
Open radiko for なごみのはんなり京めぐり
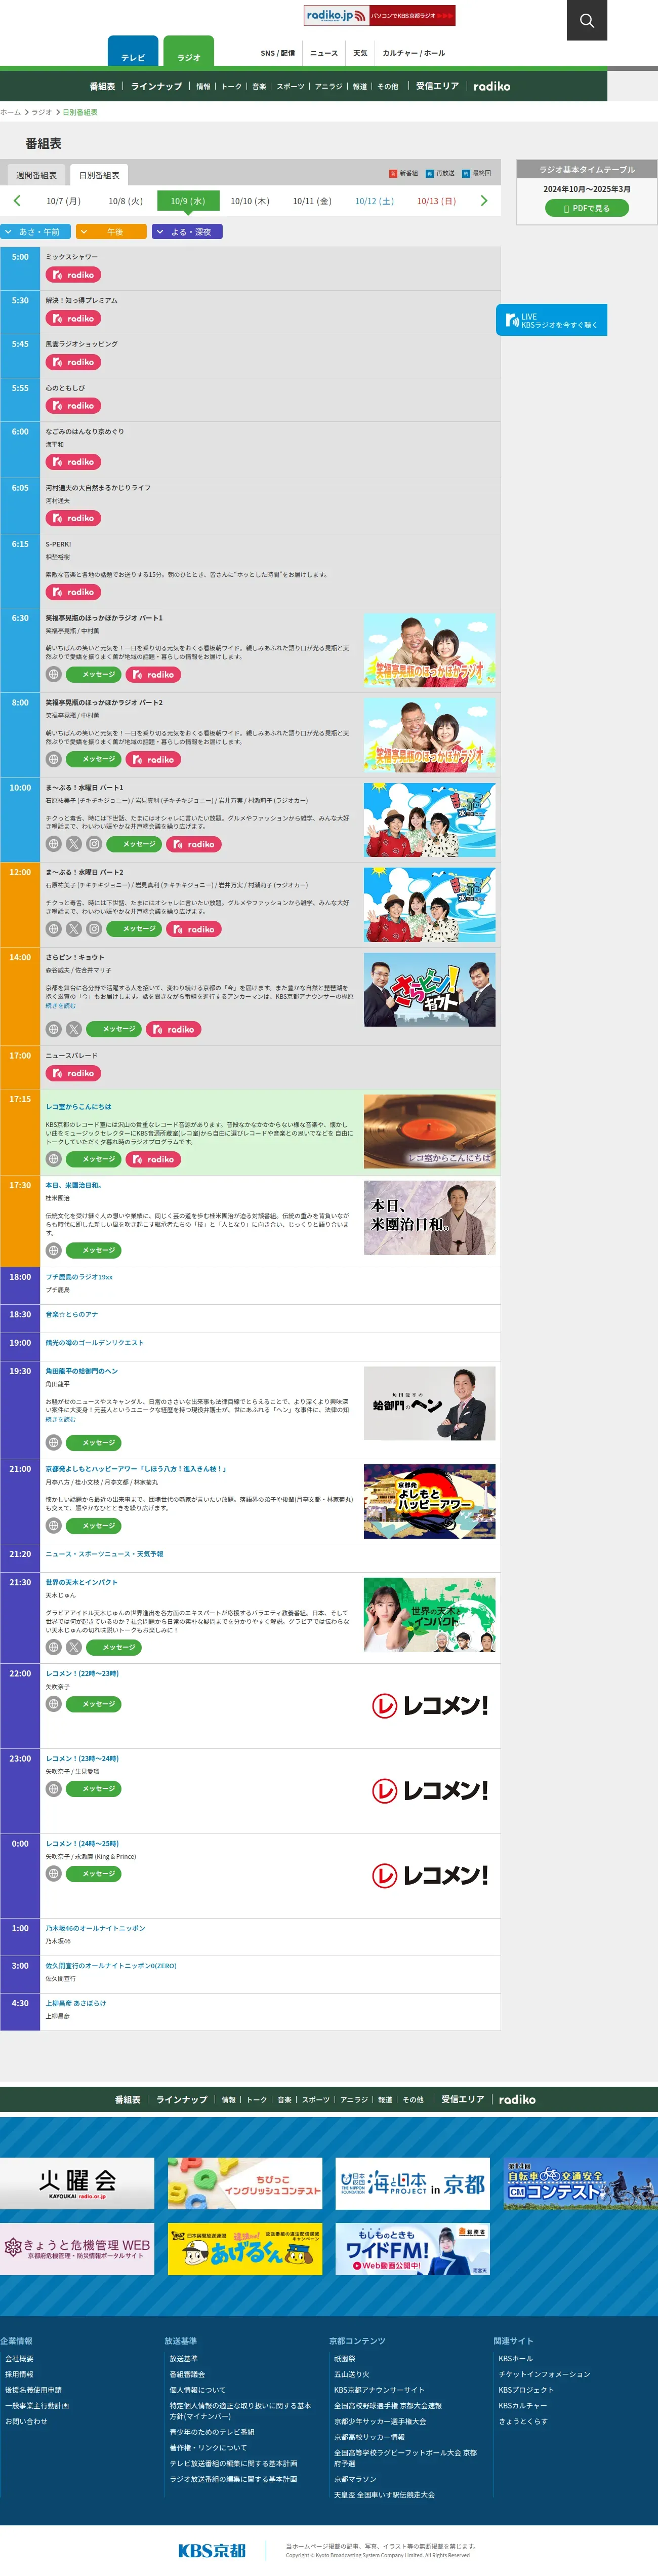point(73,462)
